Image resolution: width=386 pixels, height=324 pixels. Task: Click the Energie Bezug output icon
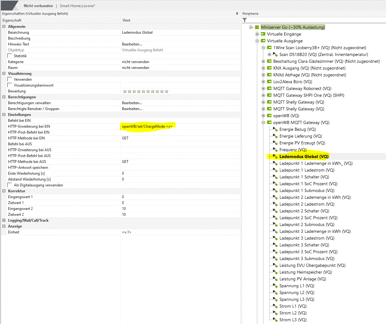pyautogui.click(x=275, y=129)
